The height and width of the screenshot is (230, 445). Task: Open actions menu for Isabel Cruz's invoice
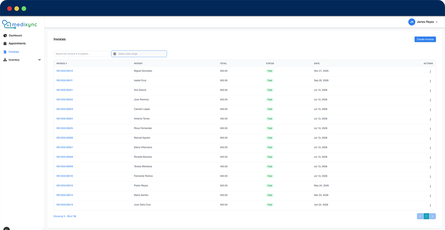point(430,81)
